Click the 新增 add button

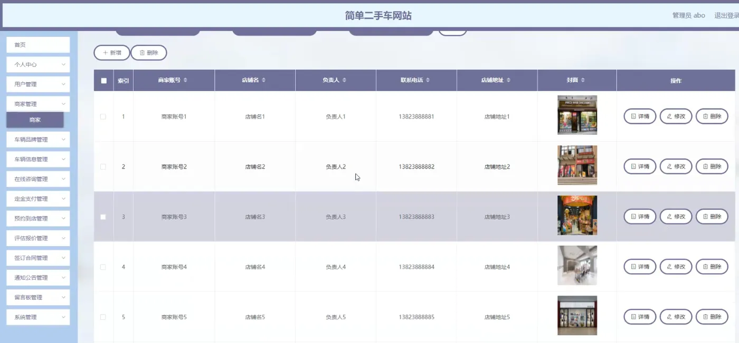point(112,53)
